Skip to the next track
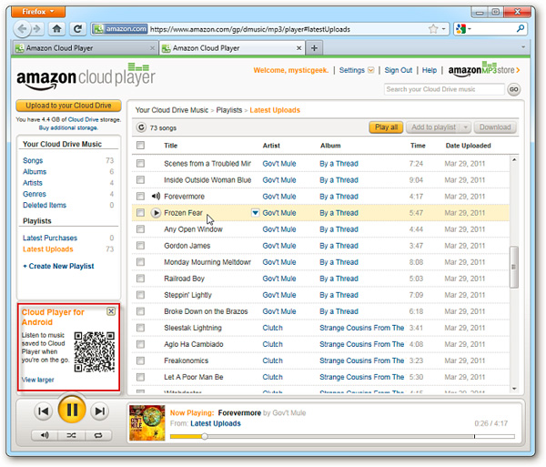 click(99, 411)
